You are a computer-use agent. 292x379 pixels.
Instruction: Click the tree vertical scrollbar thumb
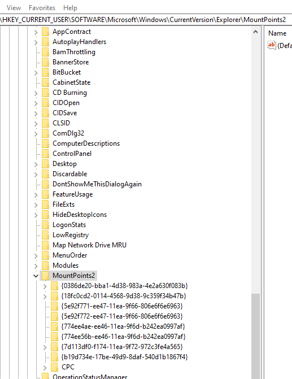tap(255, 336)
